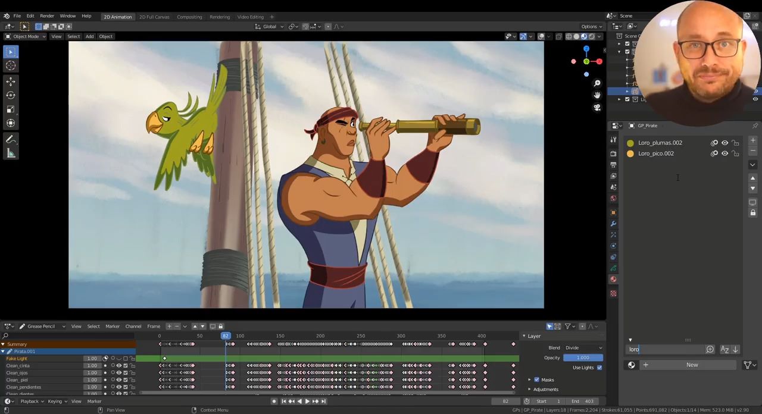Open the viewport Add menu
762x414 pixels.
coord(89,36)
